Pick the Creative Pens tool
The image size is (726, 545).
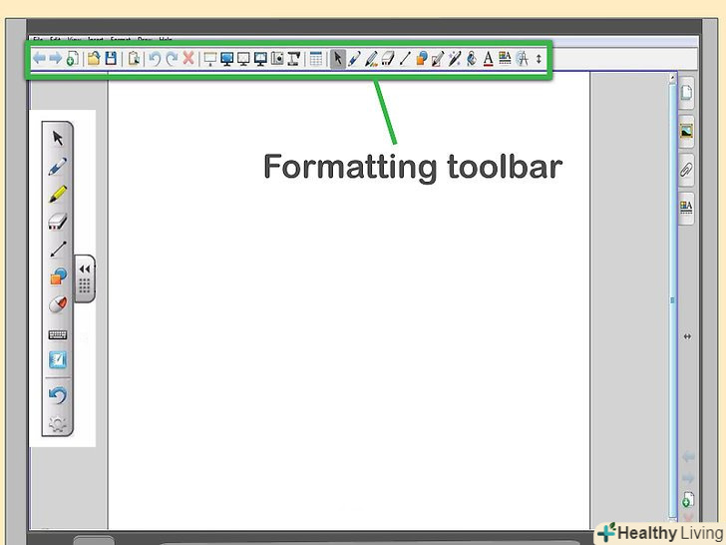(371, 59)
